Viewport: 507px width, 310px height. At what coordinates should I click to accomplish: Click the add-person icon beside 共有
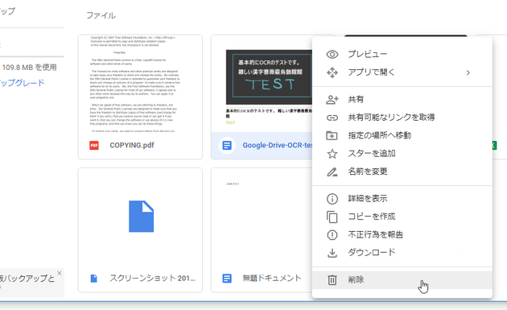tap(332, 100)
